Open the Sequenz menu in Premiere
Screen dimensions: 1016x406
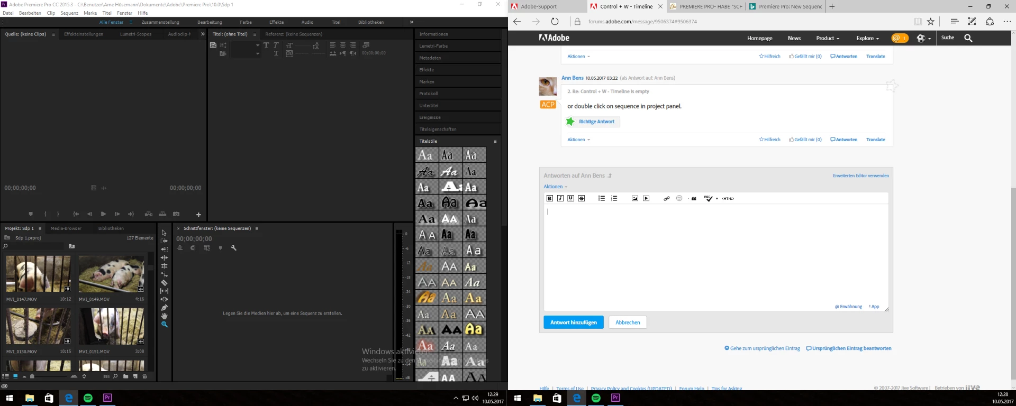pyautogui.click(x=69, y=13)
